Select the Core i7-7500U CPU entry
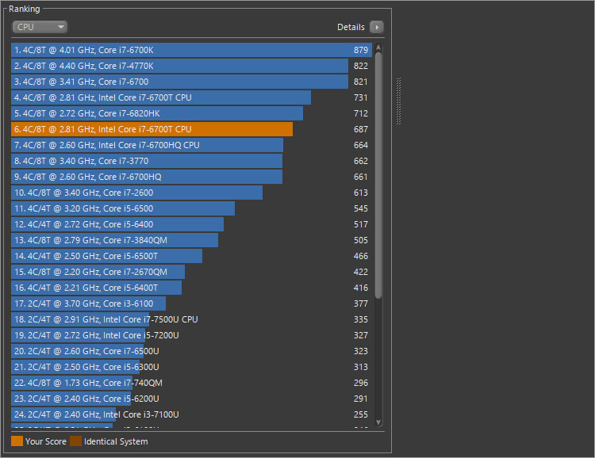Image resolution: width=595 pixels, height=458 pixels. point(105,319)
